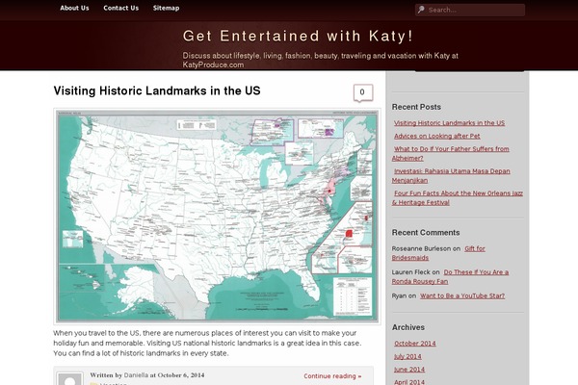578x385 pixels.
Task: Open the About Us menu item
Action: 74,8
